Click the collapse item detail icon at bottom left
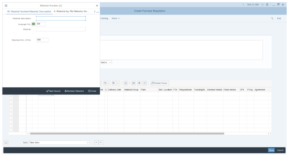 point(6,143)
